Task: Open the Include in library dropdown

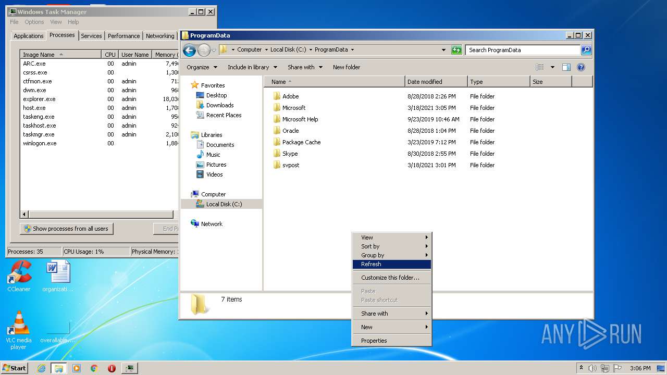Action: (x=253, y=67)
